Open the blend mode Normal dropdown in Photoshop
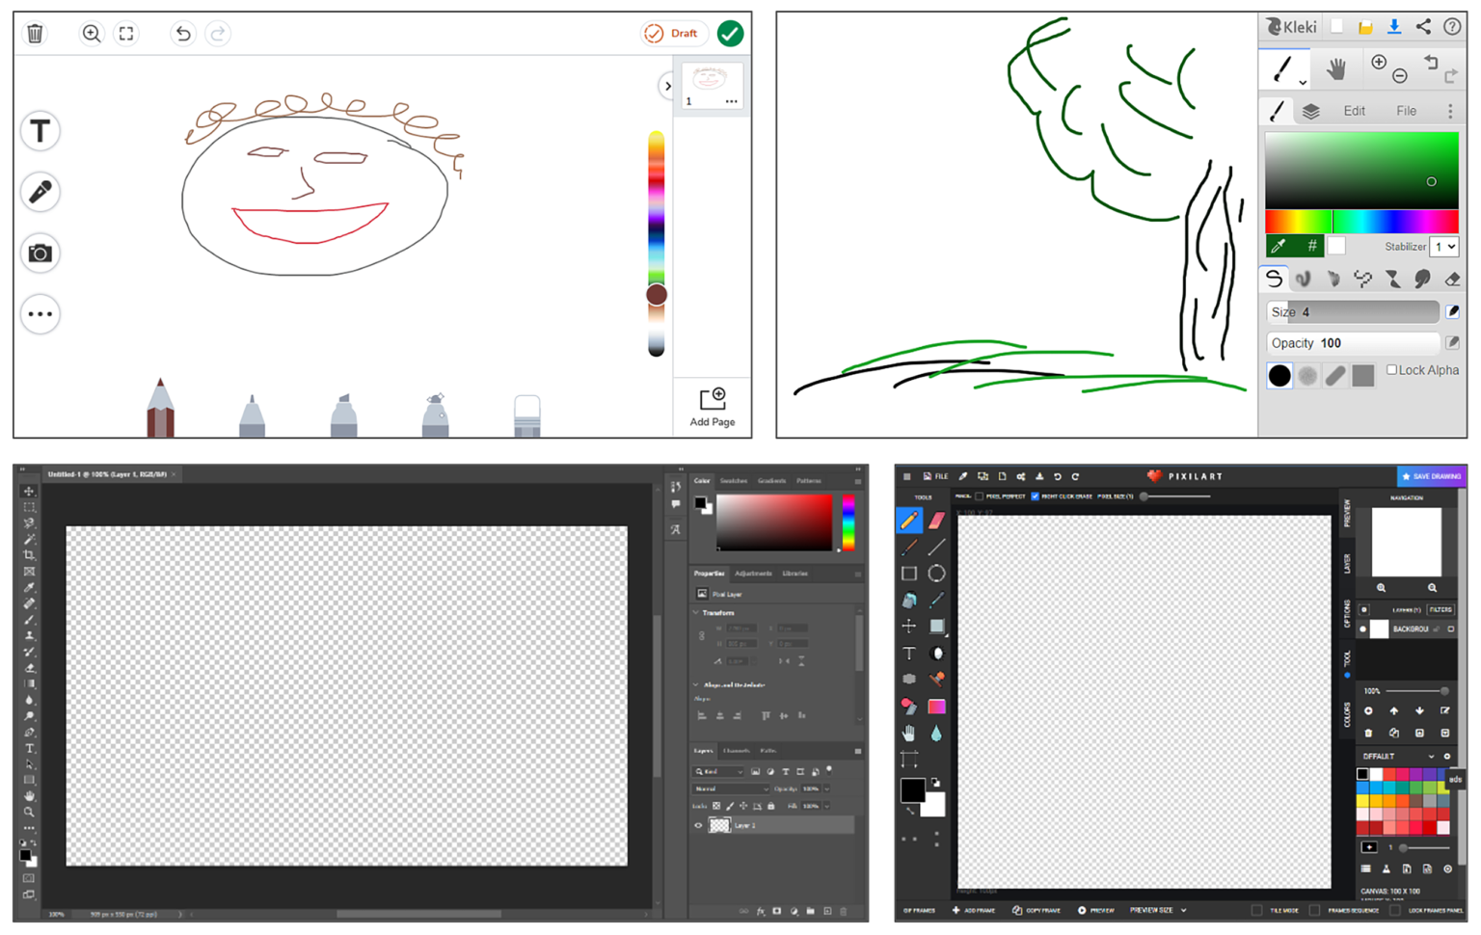 point(730,788)
